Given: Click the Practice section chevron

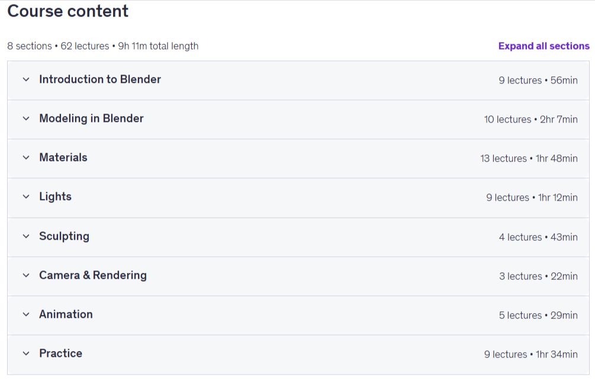Looking at the screenshot, I should coord(26,353).
